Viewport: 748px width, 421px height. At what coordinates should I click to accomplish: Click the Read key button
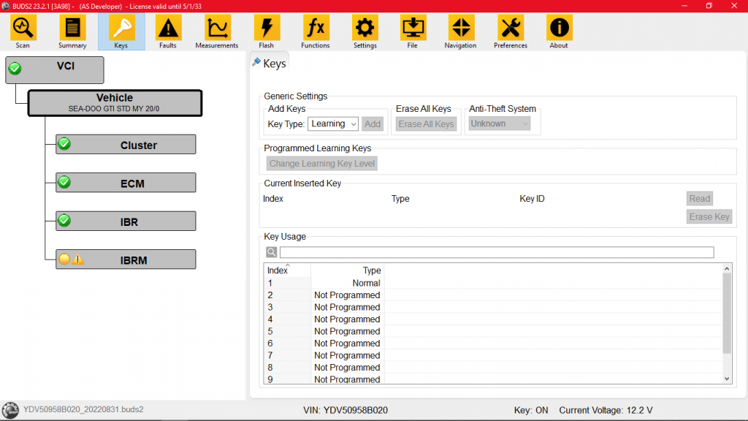(699, 199)
